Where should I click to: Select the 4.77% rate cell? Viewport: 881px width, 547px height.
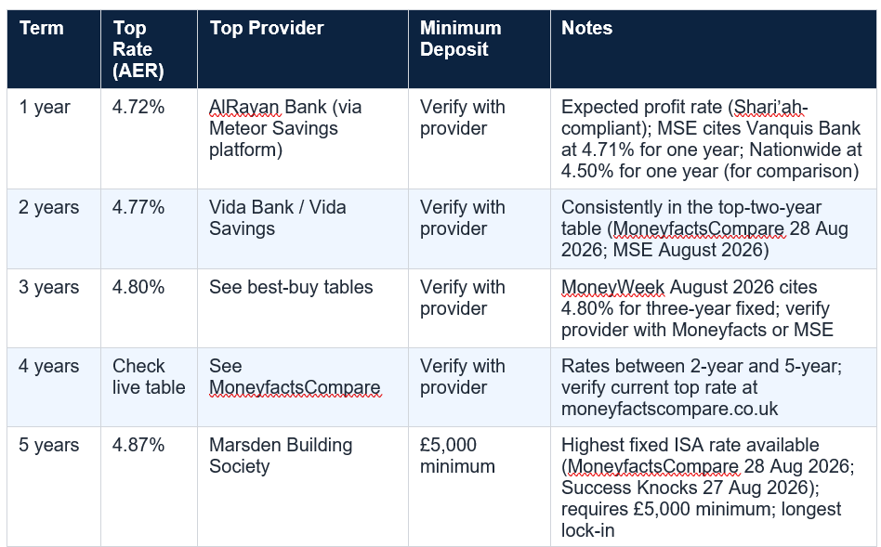(149, 229)
